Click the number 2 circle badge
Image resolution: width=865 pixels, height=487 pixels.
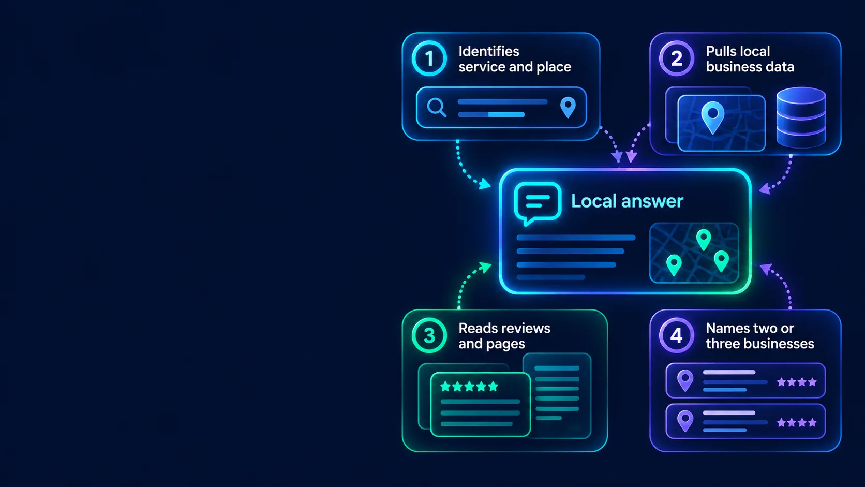(x=676, y=58)
